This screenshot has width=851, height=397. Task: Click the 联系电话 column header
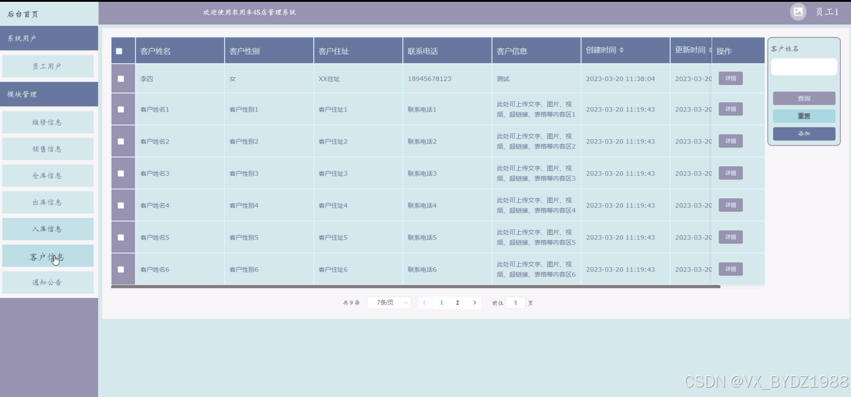[447, 51]
